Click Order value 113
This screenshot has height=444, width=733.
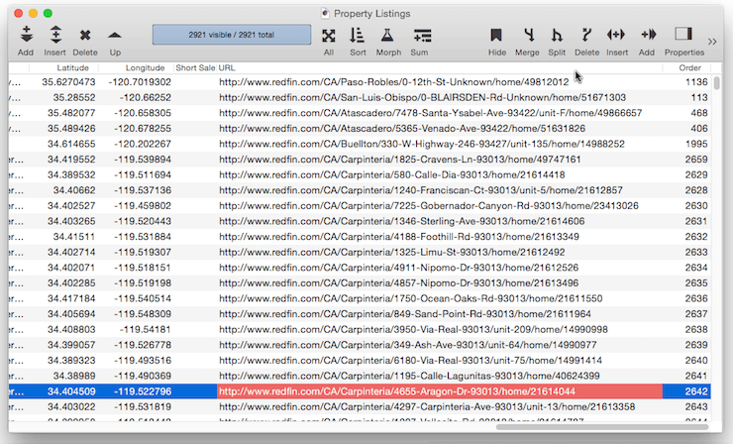(699, 98)
